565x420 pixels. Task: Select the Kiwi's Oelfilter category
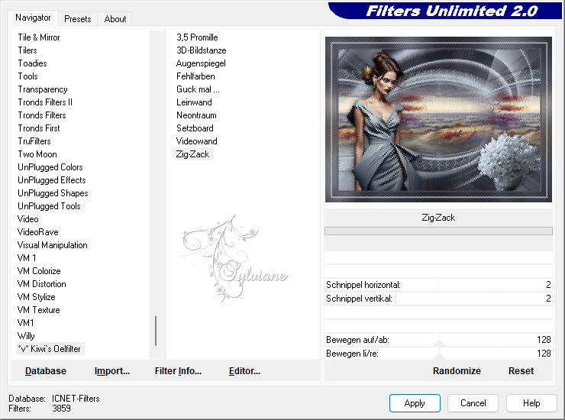click(x=50, y=349)
